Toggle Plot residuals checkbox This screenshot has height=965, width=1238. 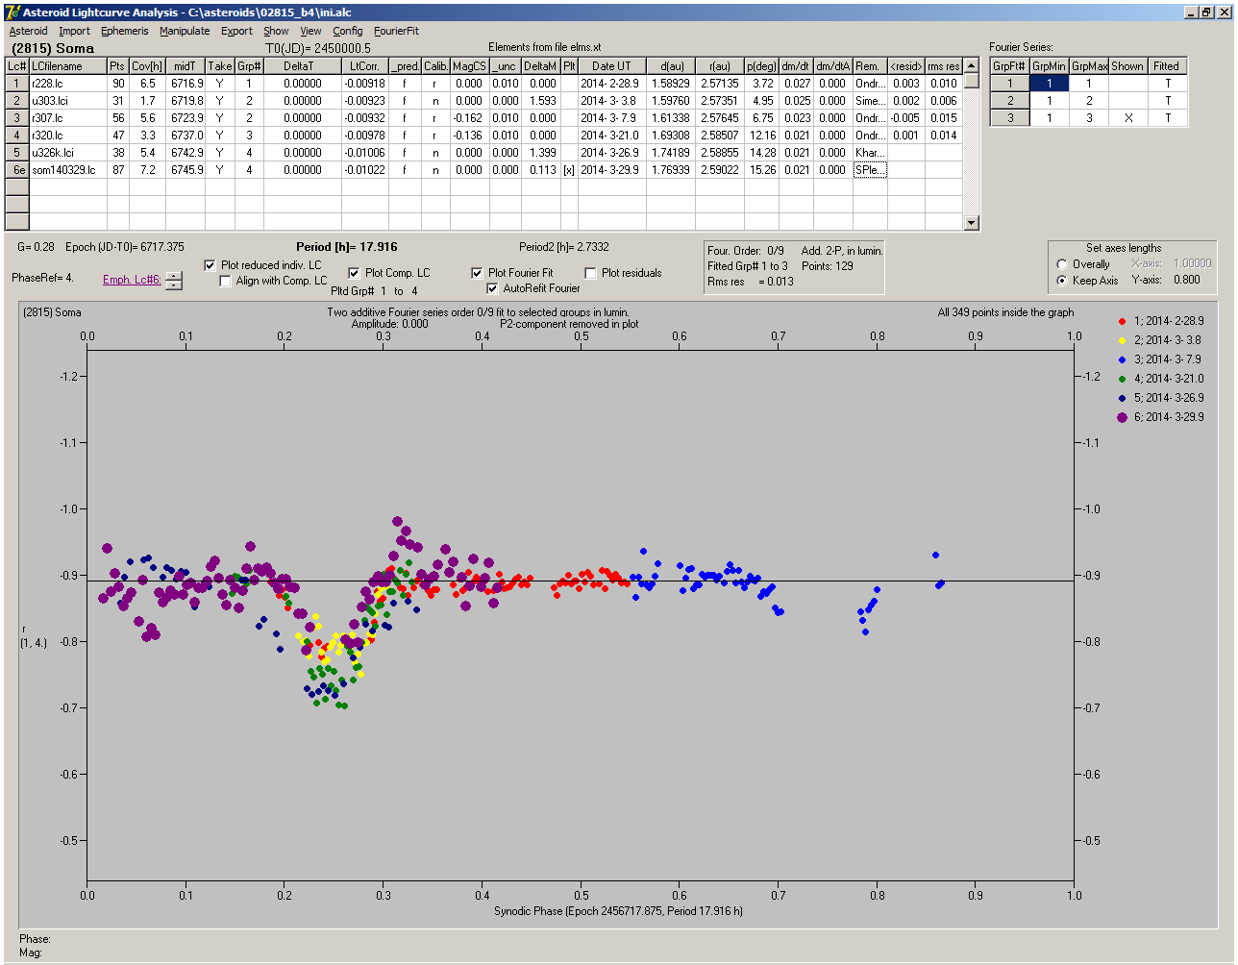tap(590, 273)
